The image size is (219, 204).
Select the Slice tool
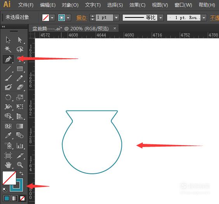(20, 156)
